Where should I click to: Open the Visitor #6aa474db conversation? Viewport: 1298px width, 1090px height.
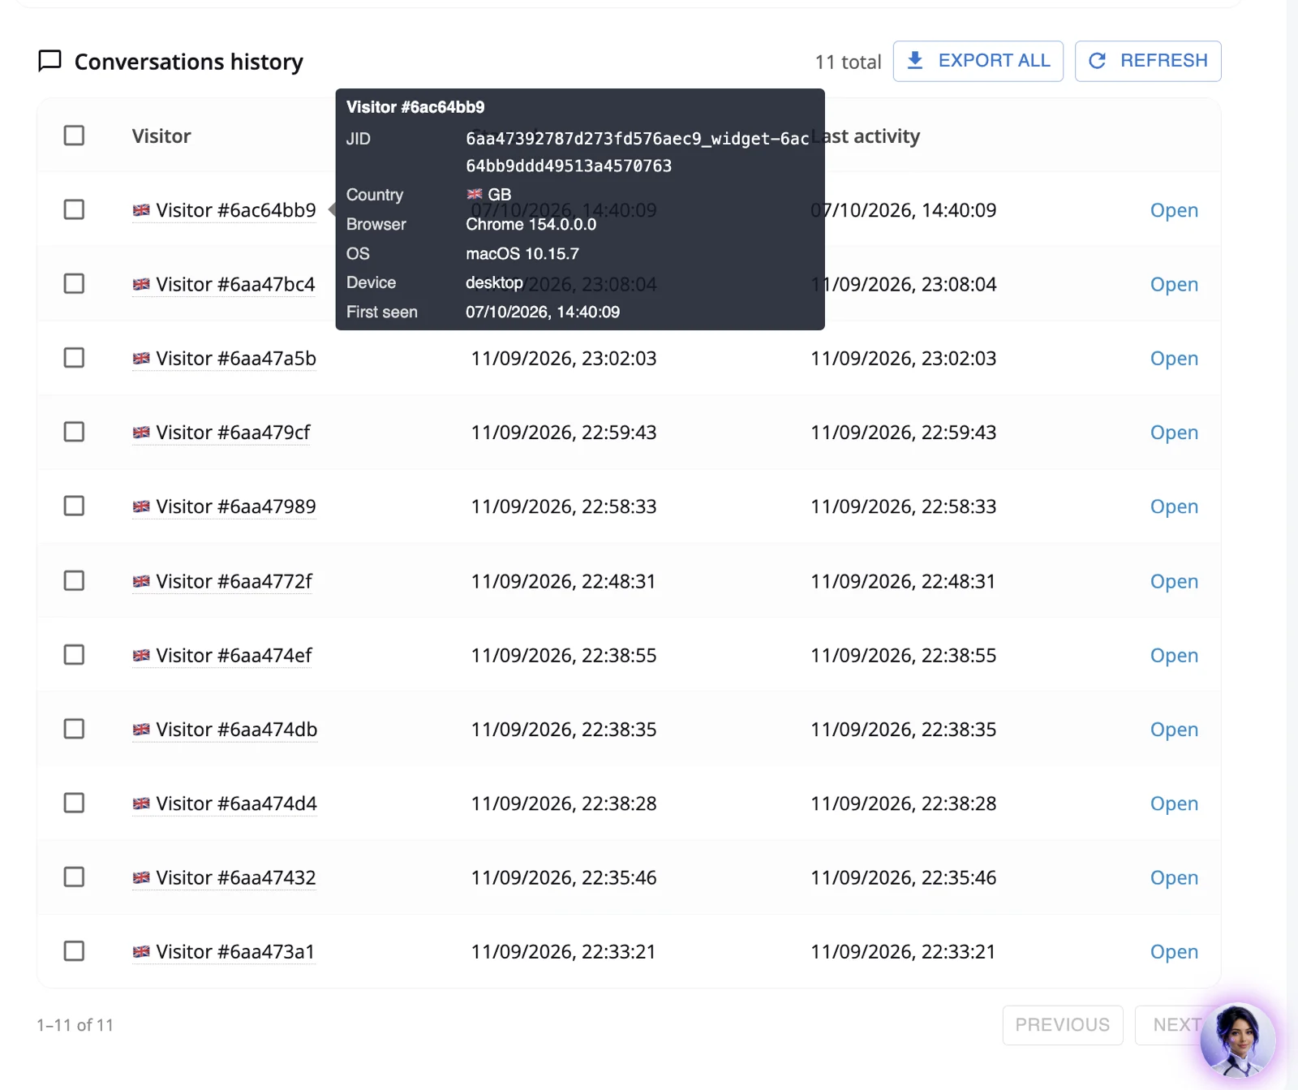click(1174, 730)
